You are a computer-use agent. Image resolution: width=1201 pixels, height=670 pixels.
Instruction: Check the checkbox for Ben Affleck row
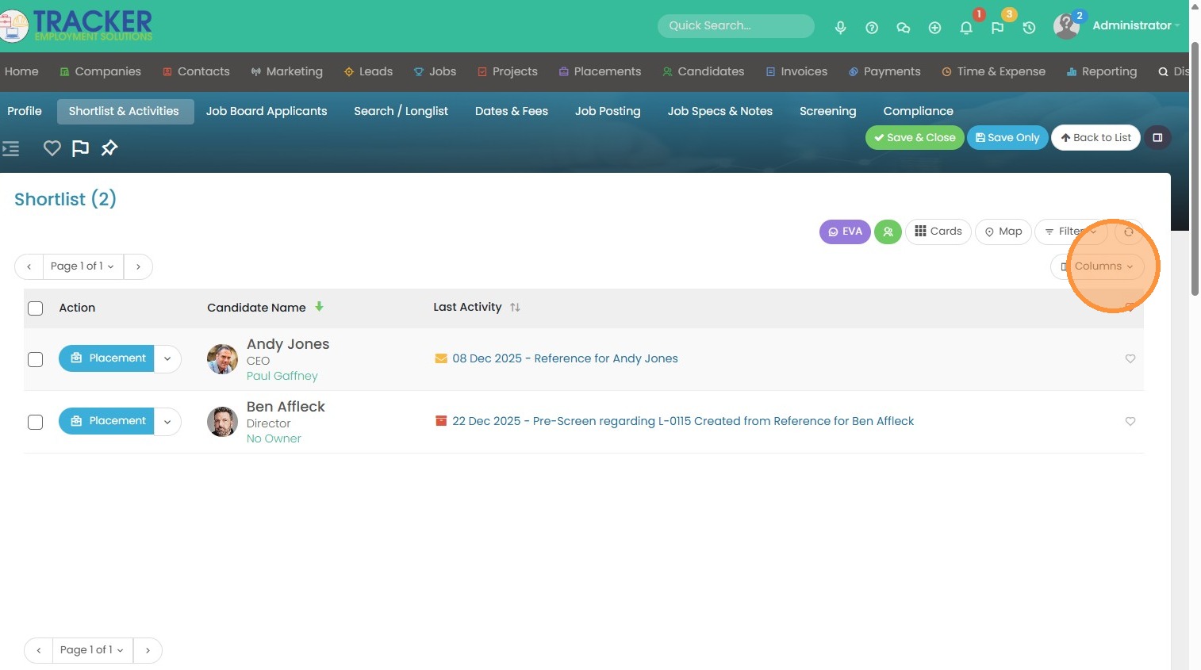(36, 422)
